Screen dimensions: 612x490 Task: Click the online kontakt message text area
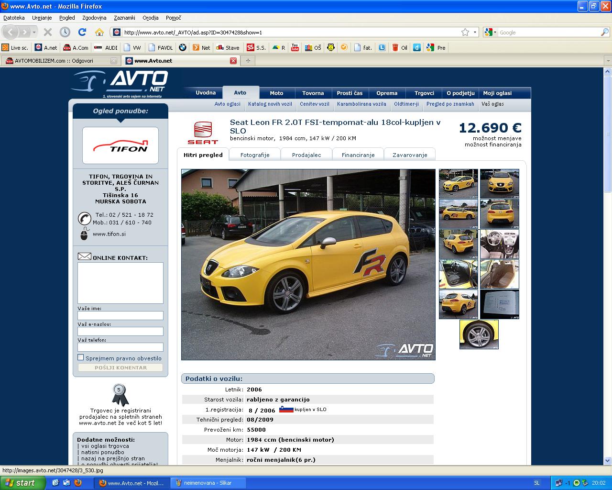(120, 283)
